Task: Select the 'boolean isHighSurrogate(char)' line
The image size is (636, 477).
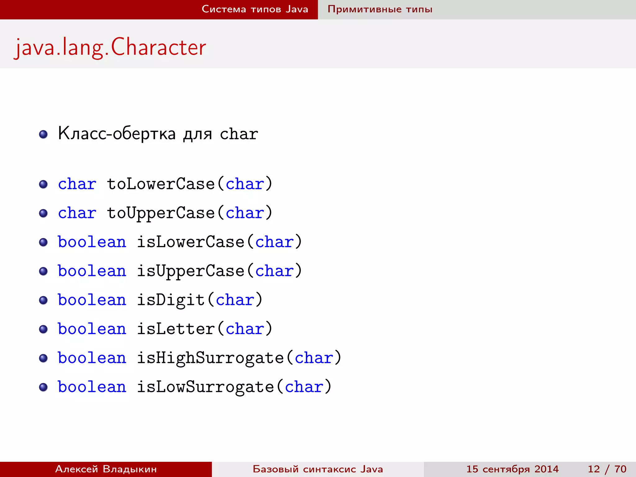Action: 200,358
